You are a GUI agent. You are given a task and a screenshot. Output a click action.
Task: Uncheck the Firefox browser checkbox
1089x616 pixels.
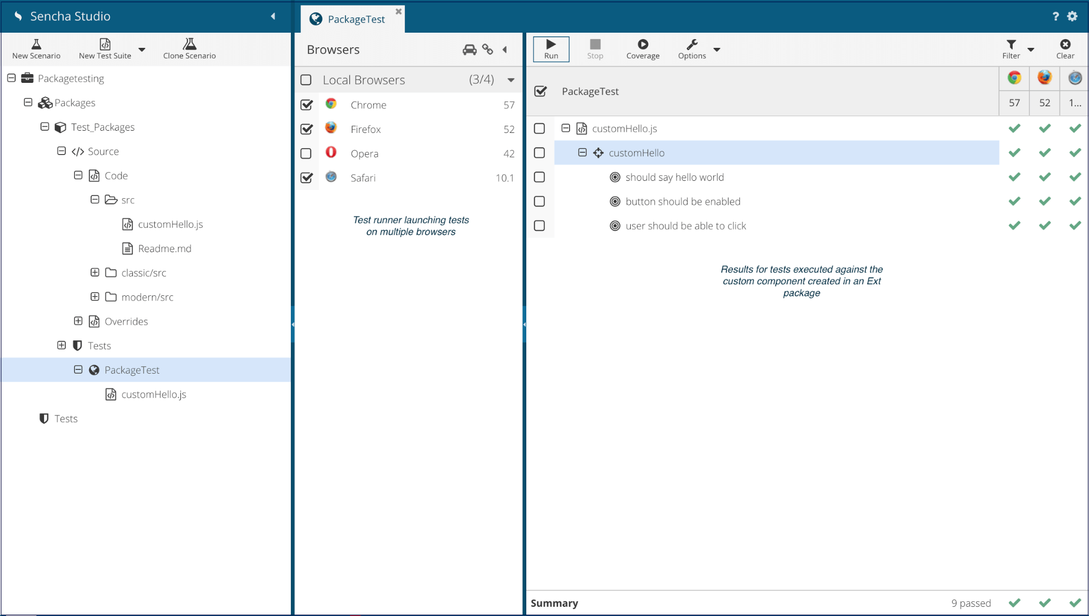pyautogui.click(x=307, y=129)
